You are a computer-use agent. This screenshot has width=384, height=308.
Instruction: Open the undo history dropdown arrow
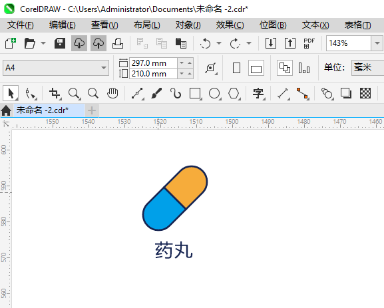coord(219,43)
